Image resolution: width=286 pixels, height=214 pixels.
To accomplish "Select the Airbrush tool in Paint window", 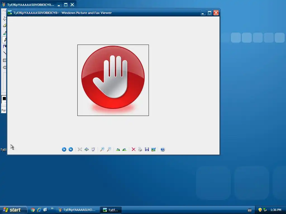I will coord(4,47).
